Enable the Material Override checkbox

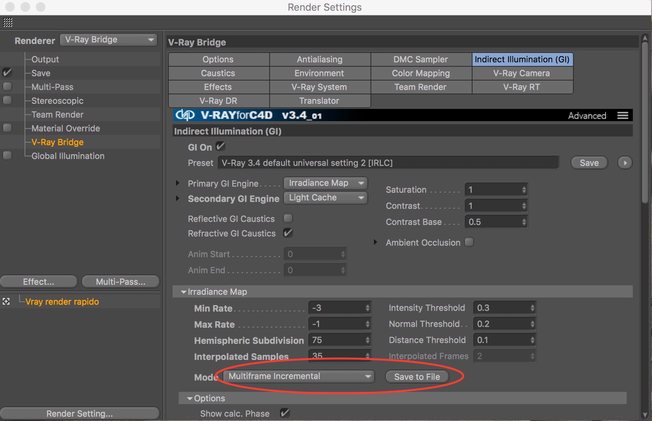7,128
